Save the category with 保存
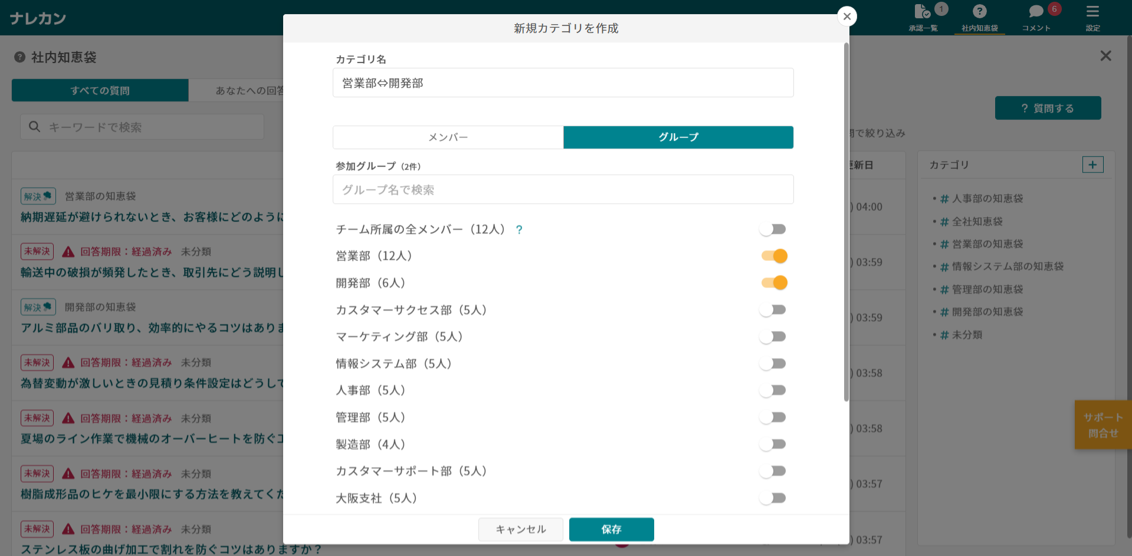The width and height of the screenshot is (1132, 556). pos(611,529)
